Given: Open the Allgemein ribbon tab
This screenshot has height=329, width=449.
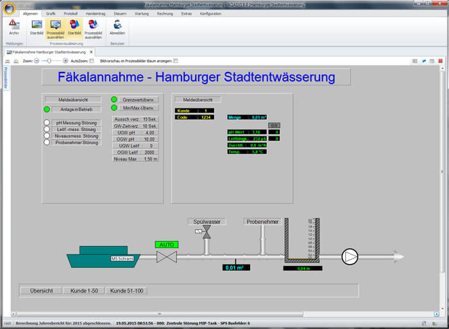Looking at the screenshot, I should point(30,13).
